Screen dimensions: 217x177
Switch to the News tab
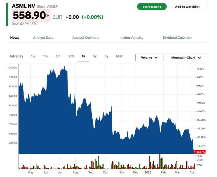click(15, 38)
